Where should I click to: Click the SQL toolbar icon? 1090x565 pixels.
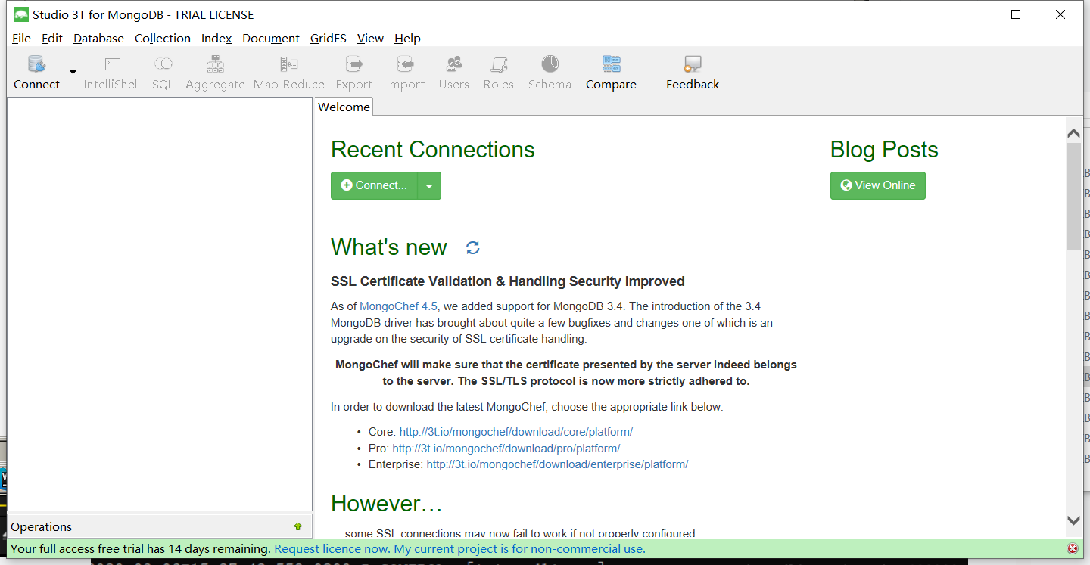163,73
